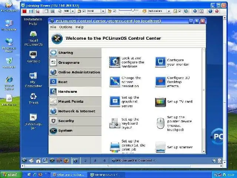Open Internet Explorer on the Windows desktop
This screenshot has height=178, width=237.
click(9, 83)
